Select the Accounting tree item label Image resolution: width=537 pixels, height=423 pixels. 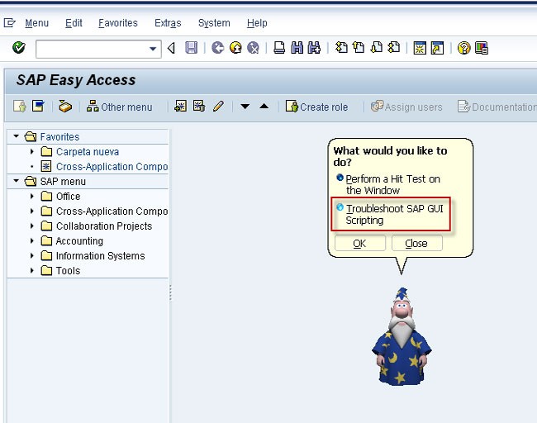(x=79, y=241)
